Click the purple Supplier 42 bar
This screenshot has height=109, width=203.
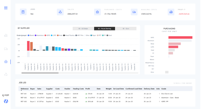click(x=69, y=50)
